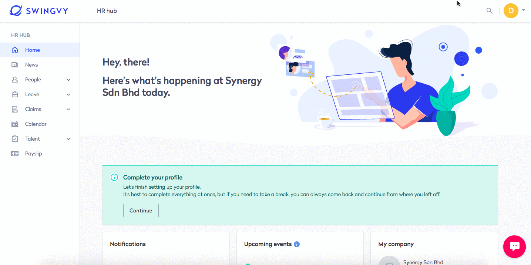Click the Swingvy logo icon

pyautogui.click(x=16, y=11)
